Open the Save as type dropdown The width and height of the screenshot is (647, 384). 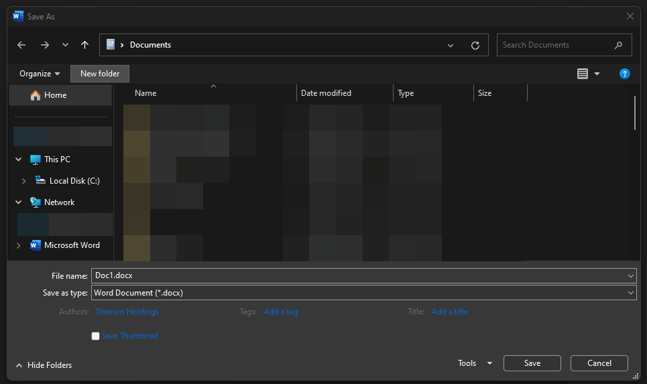631,293
